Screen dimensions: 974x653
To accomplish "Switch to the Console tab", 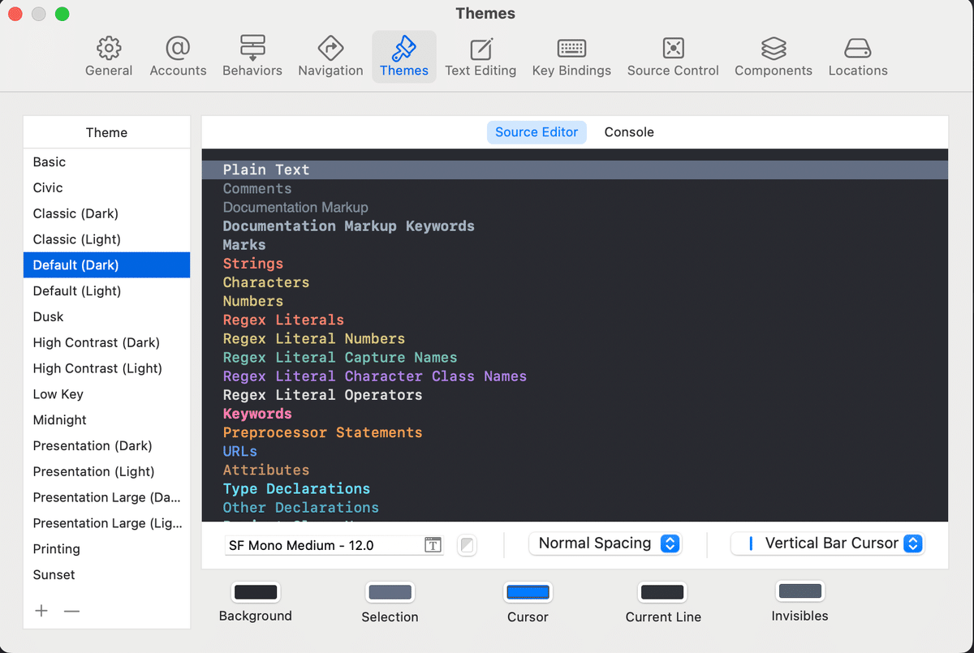I will pyautogui.click(x=629, y=131).
